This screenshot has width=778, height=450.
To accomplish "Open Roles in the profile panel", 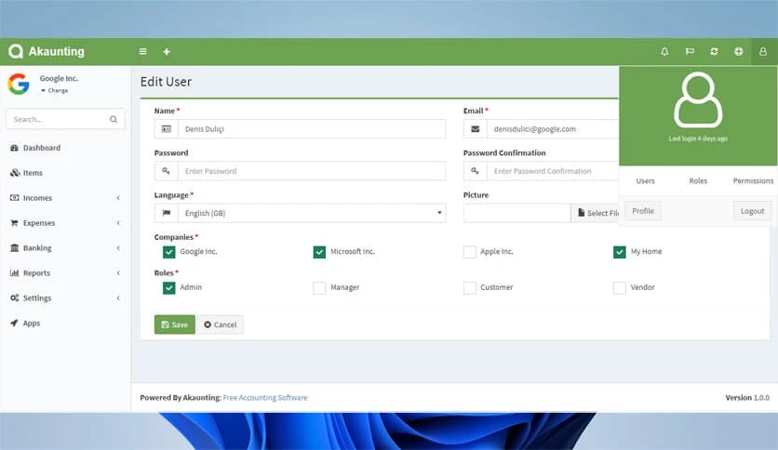I will (x=698, y=181).
